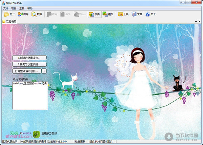Click 1.创建数据库连接 button
203x145 pixels.
(29, 58)
